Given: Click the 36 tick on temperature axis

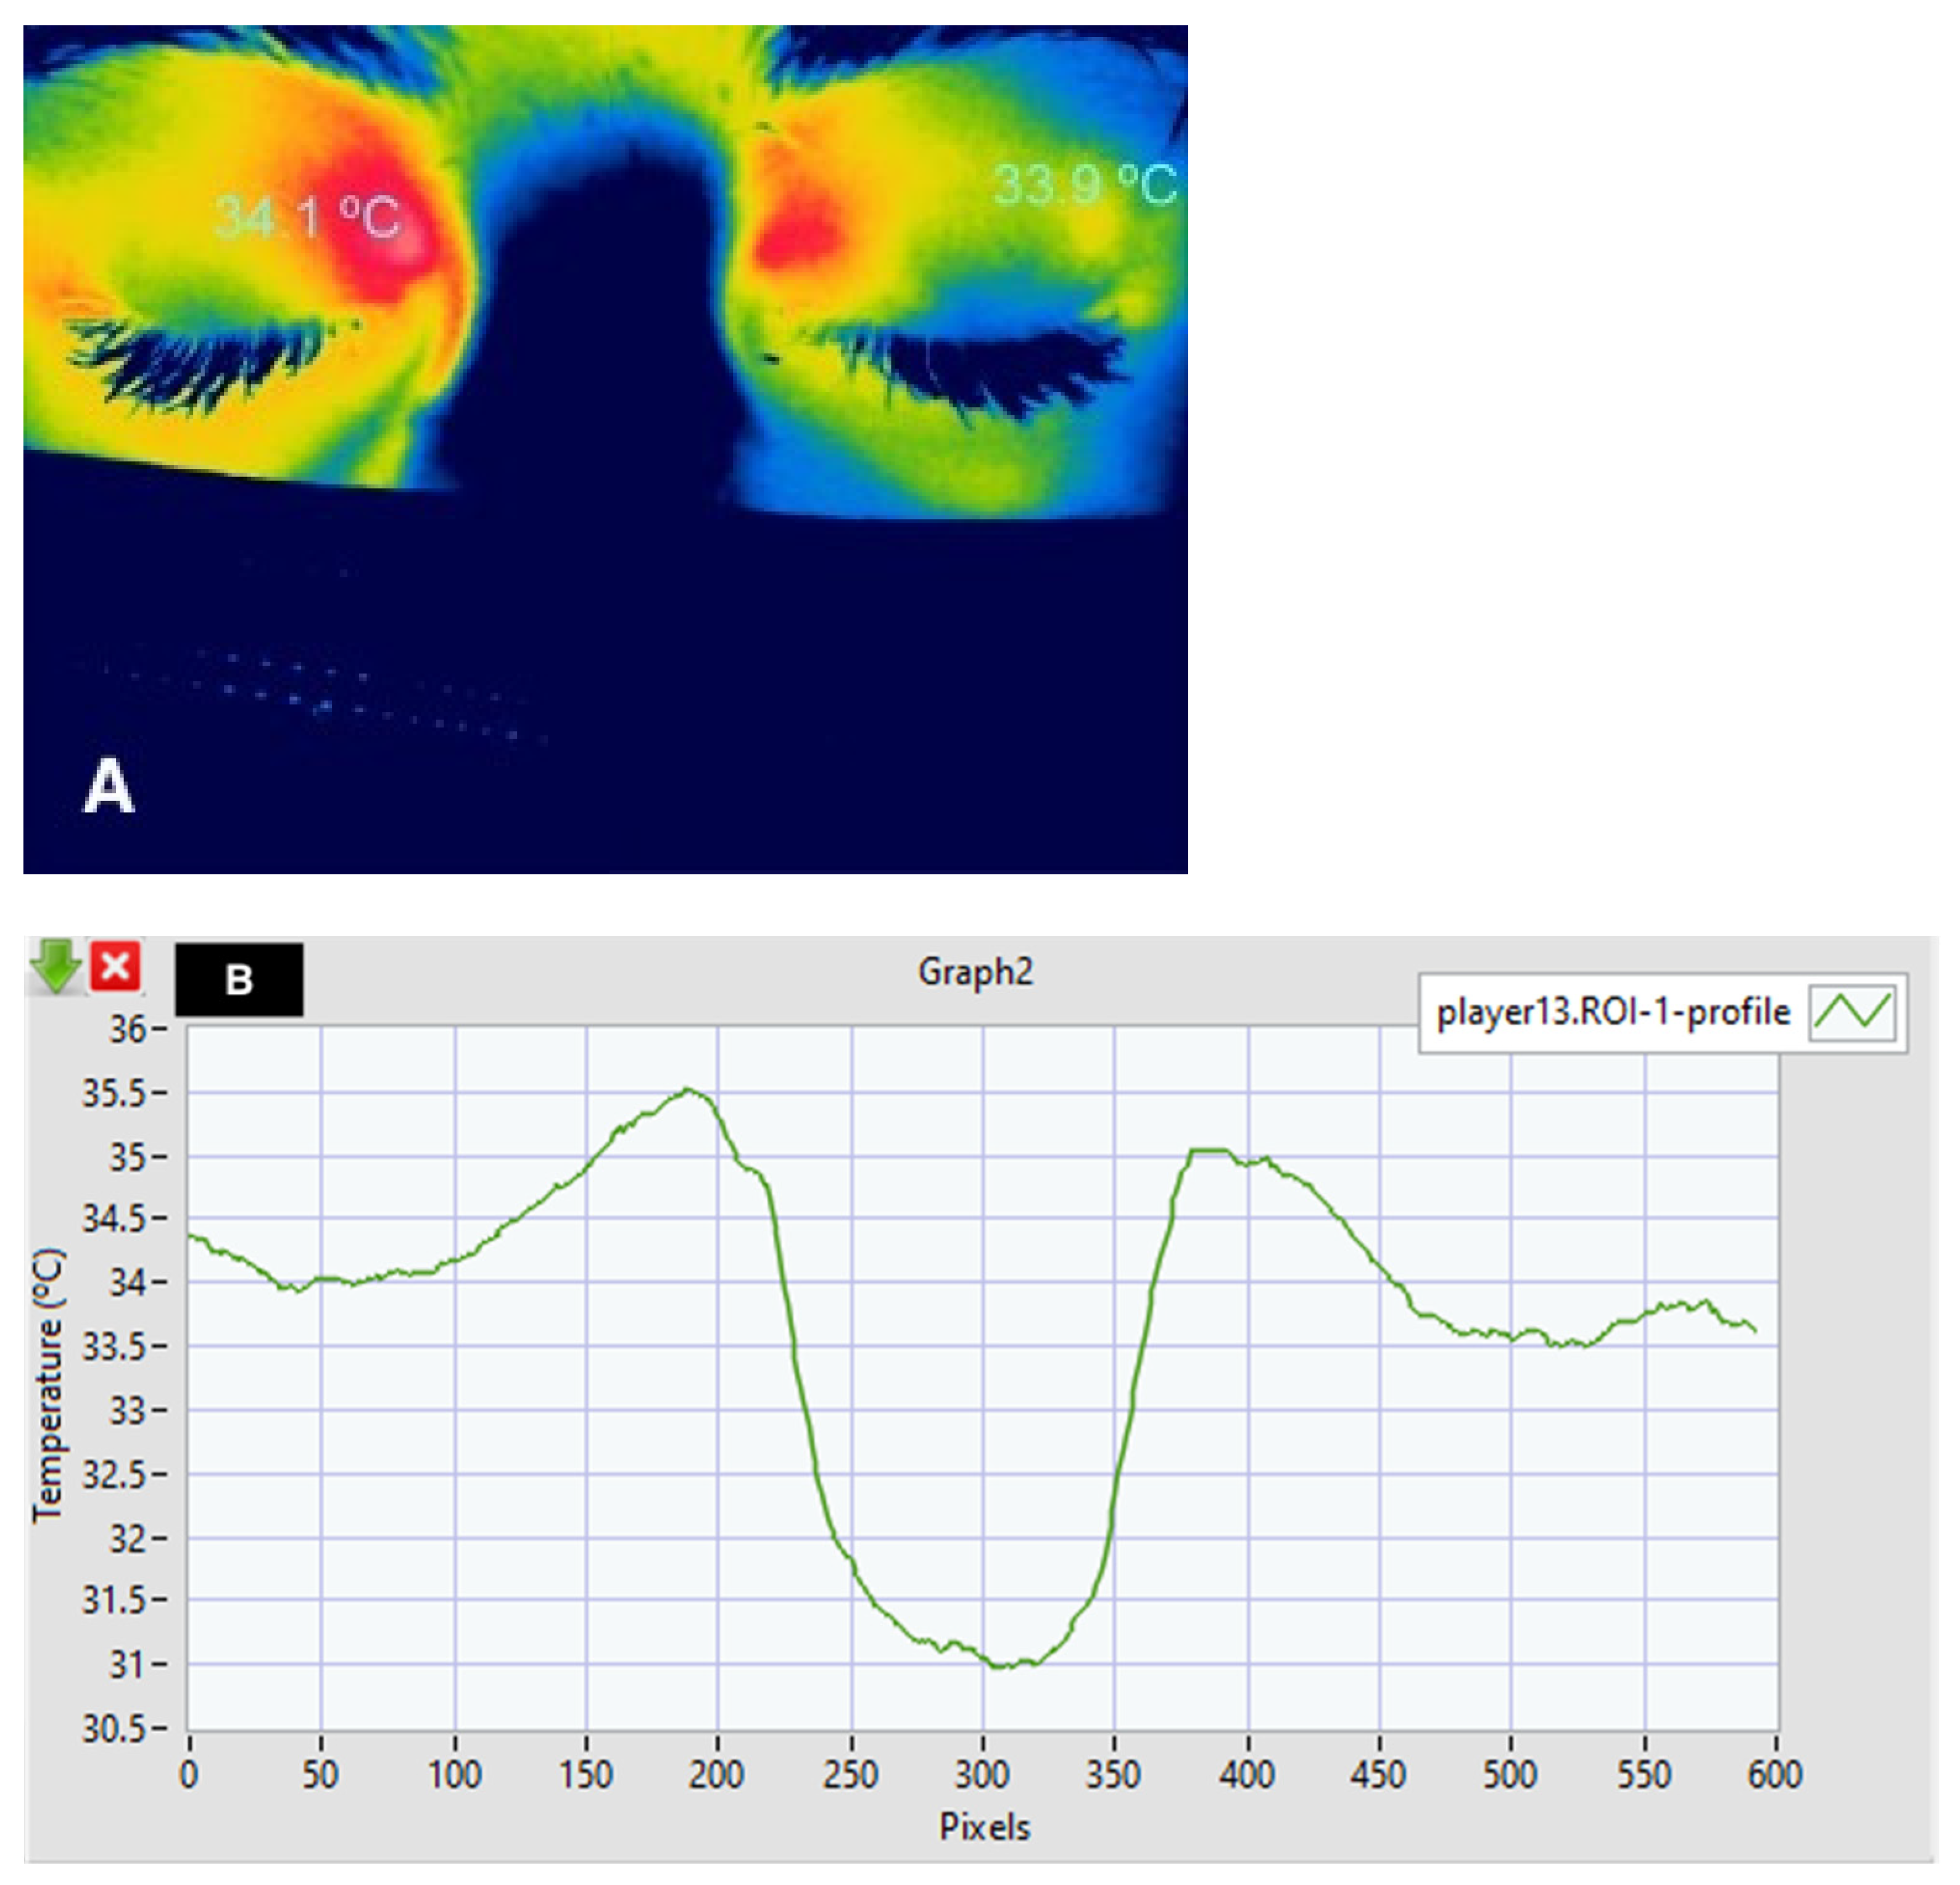Looking at the screenshot, I should click(x=127, y=1029).
